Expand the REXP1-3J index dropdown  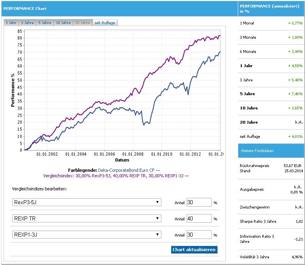point(87,235)
